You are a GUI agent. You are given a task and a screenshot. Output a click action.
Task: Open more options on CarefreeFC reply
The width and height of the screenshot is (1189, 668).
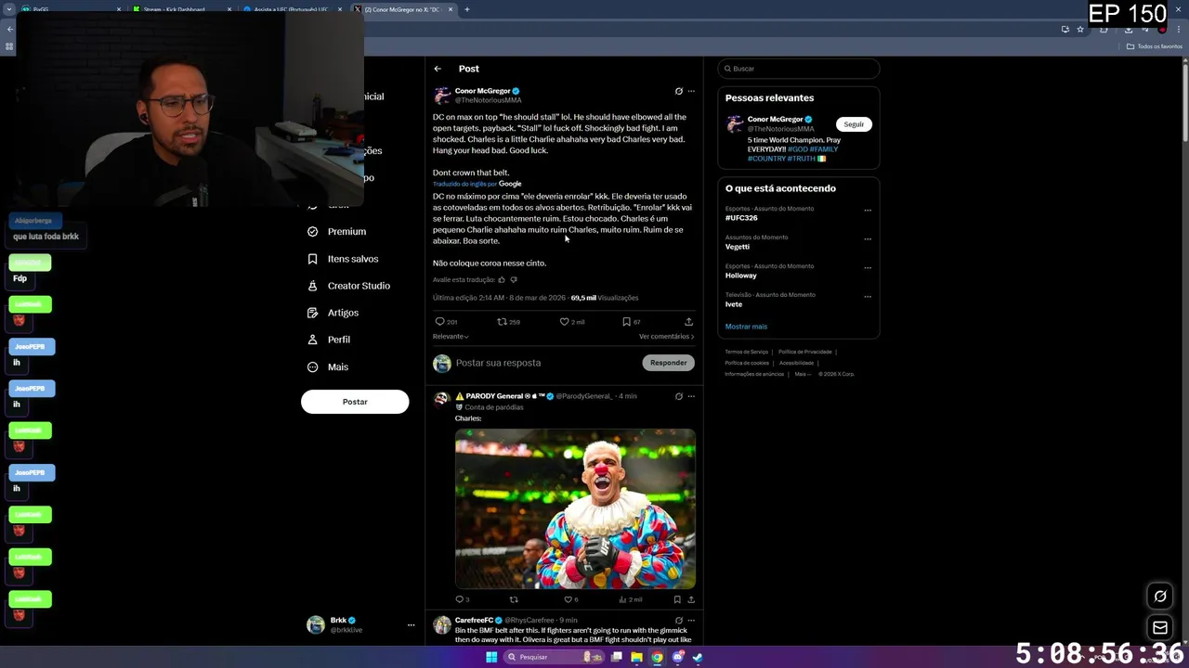691,620
